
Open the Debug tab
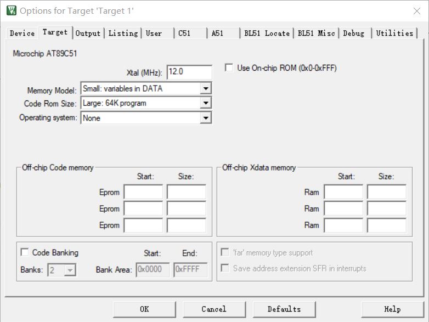tap(354, 33)
